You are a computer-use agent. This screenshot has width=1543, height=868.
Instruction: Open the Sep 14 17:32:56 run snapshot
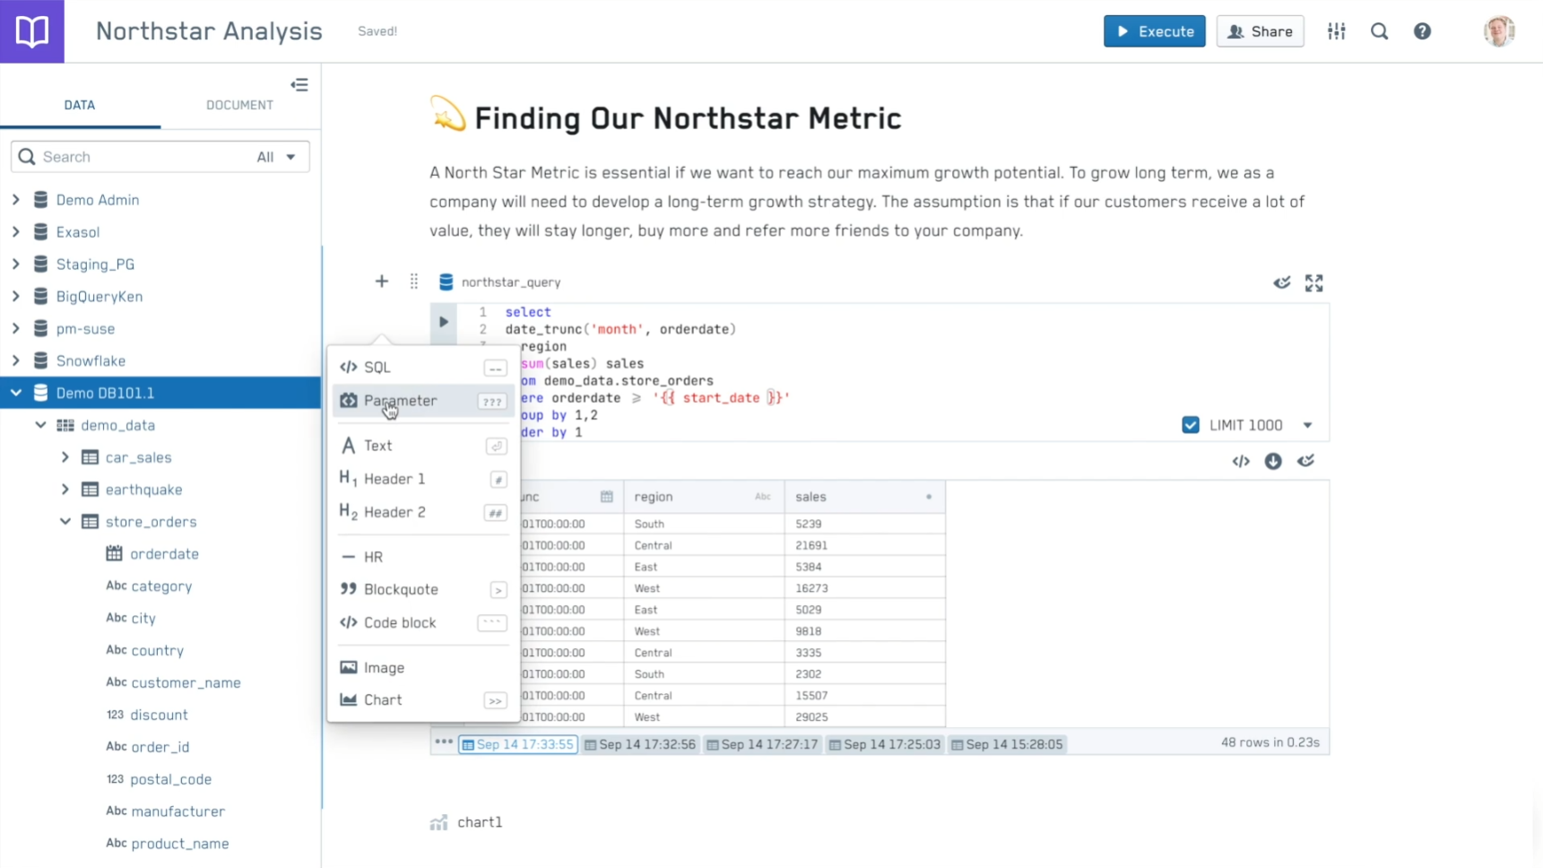(640, 744)
